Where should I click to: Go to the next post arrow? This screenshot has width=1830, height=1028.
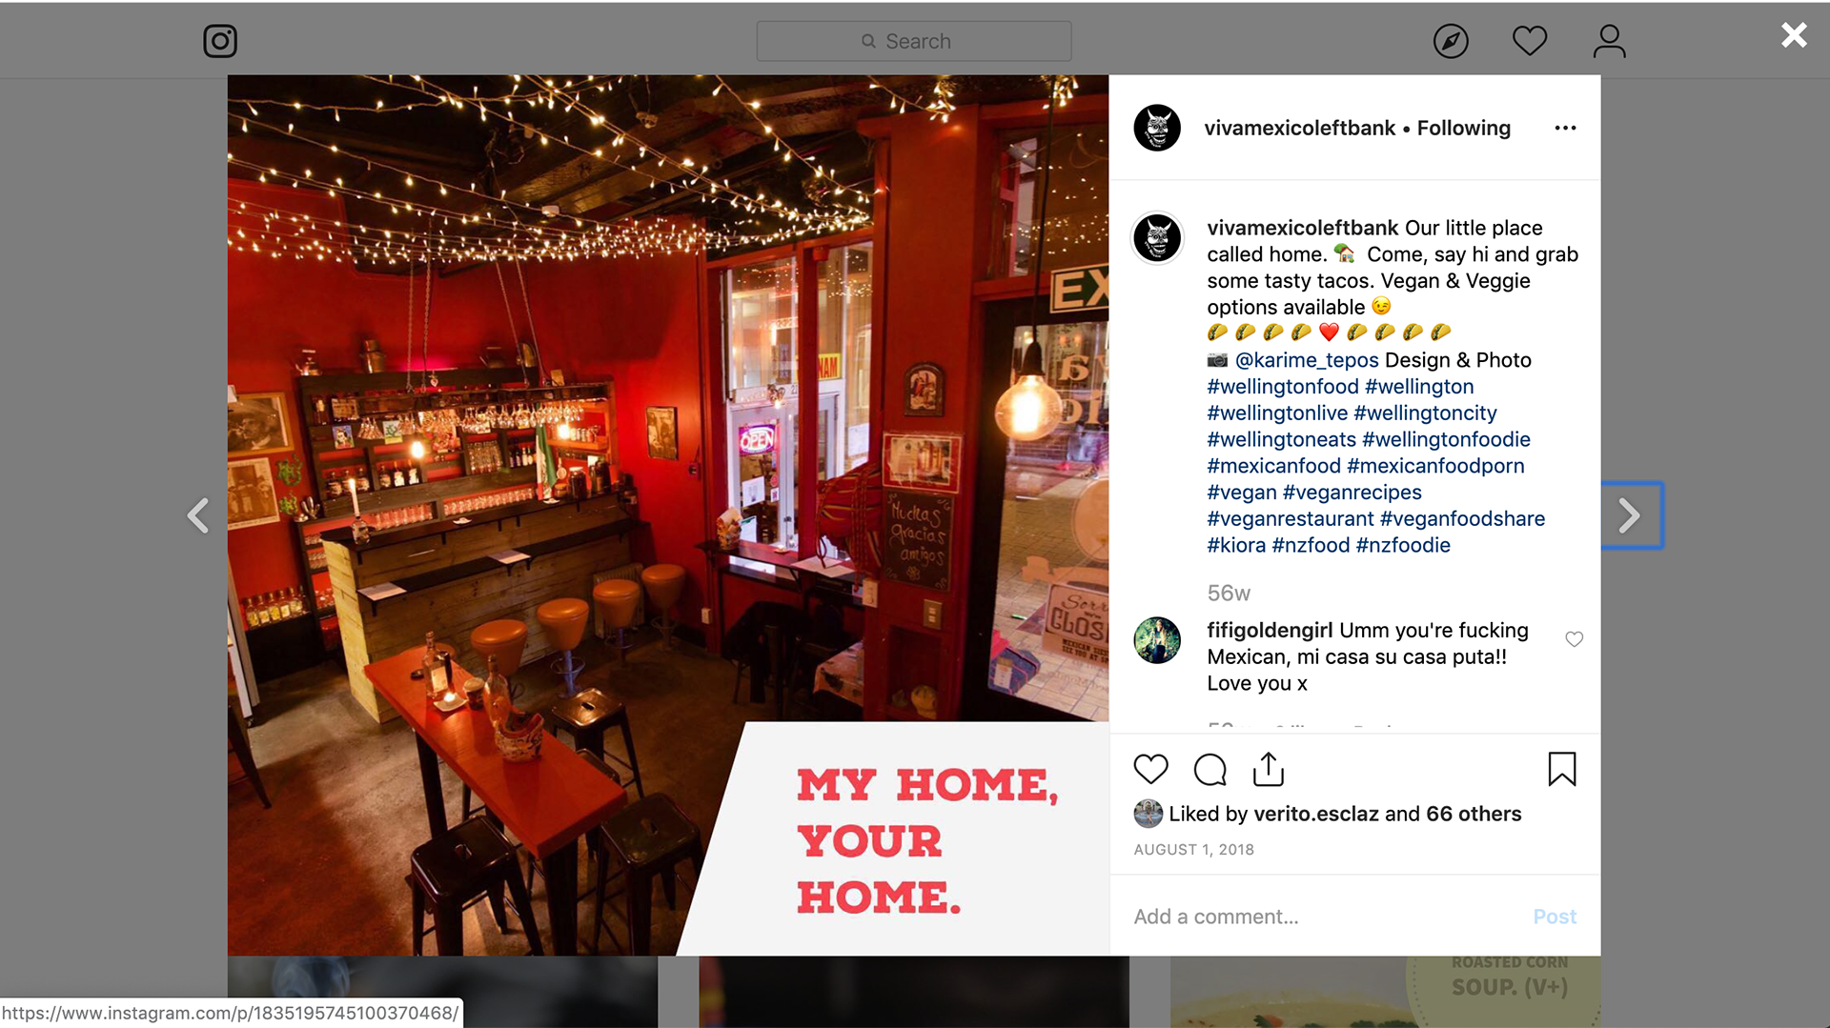click(x=1631, y=515)
